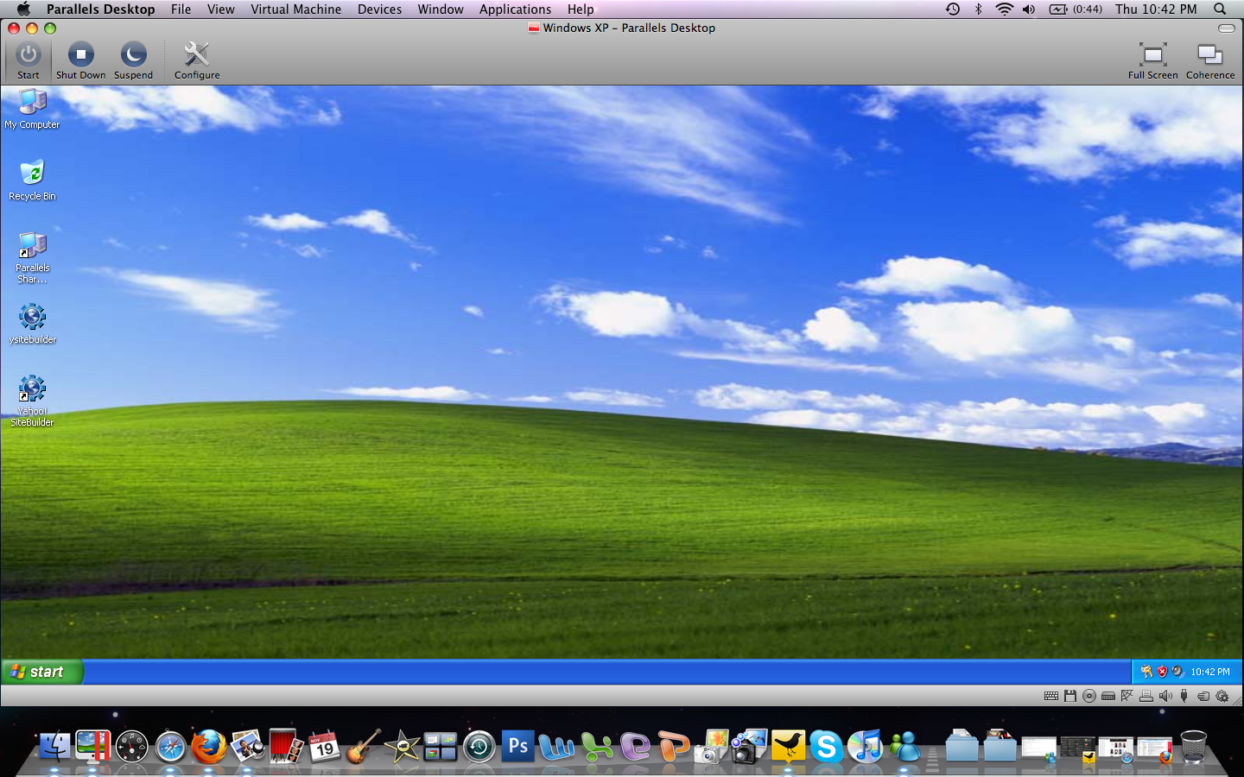Open Photoshop from the Dock

pos(518,746)
